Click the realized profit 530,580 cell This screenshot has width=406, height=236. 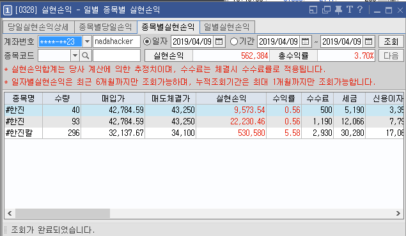(x=231, y=133)
